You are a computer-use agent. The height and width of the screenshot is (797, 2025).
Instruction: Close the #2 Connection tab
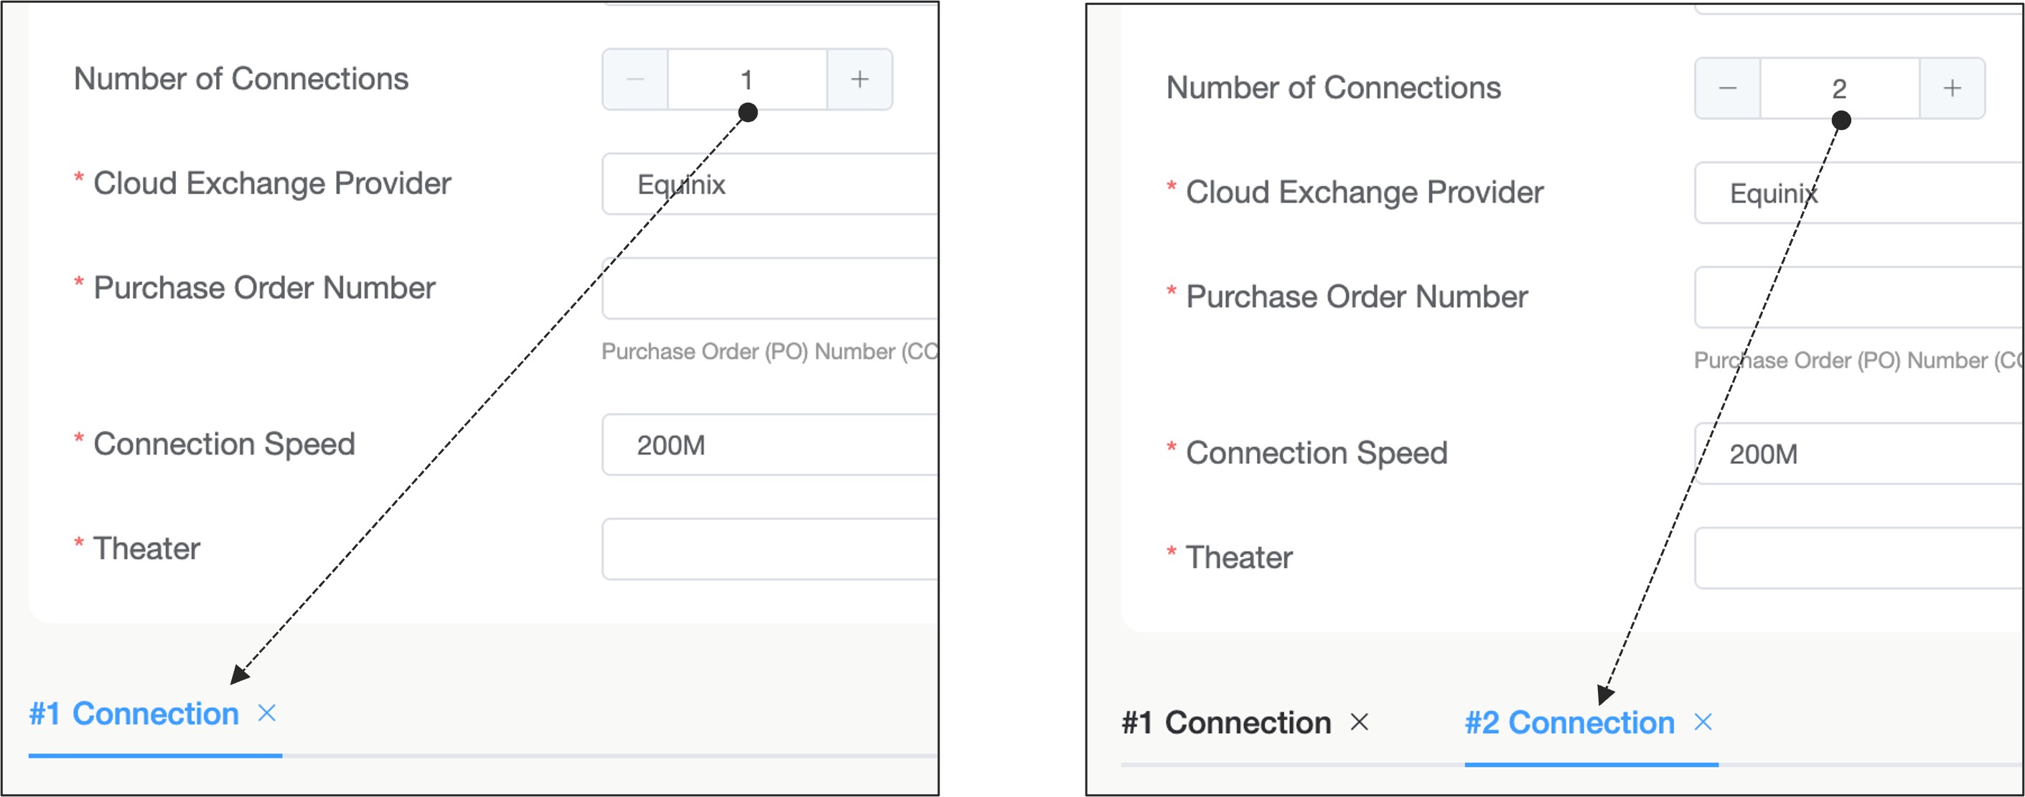(x=1703, y=722)
